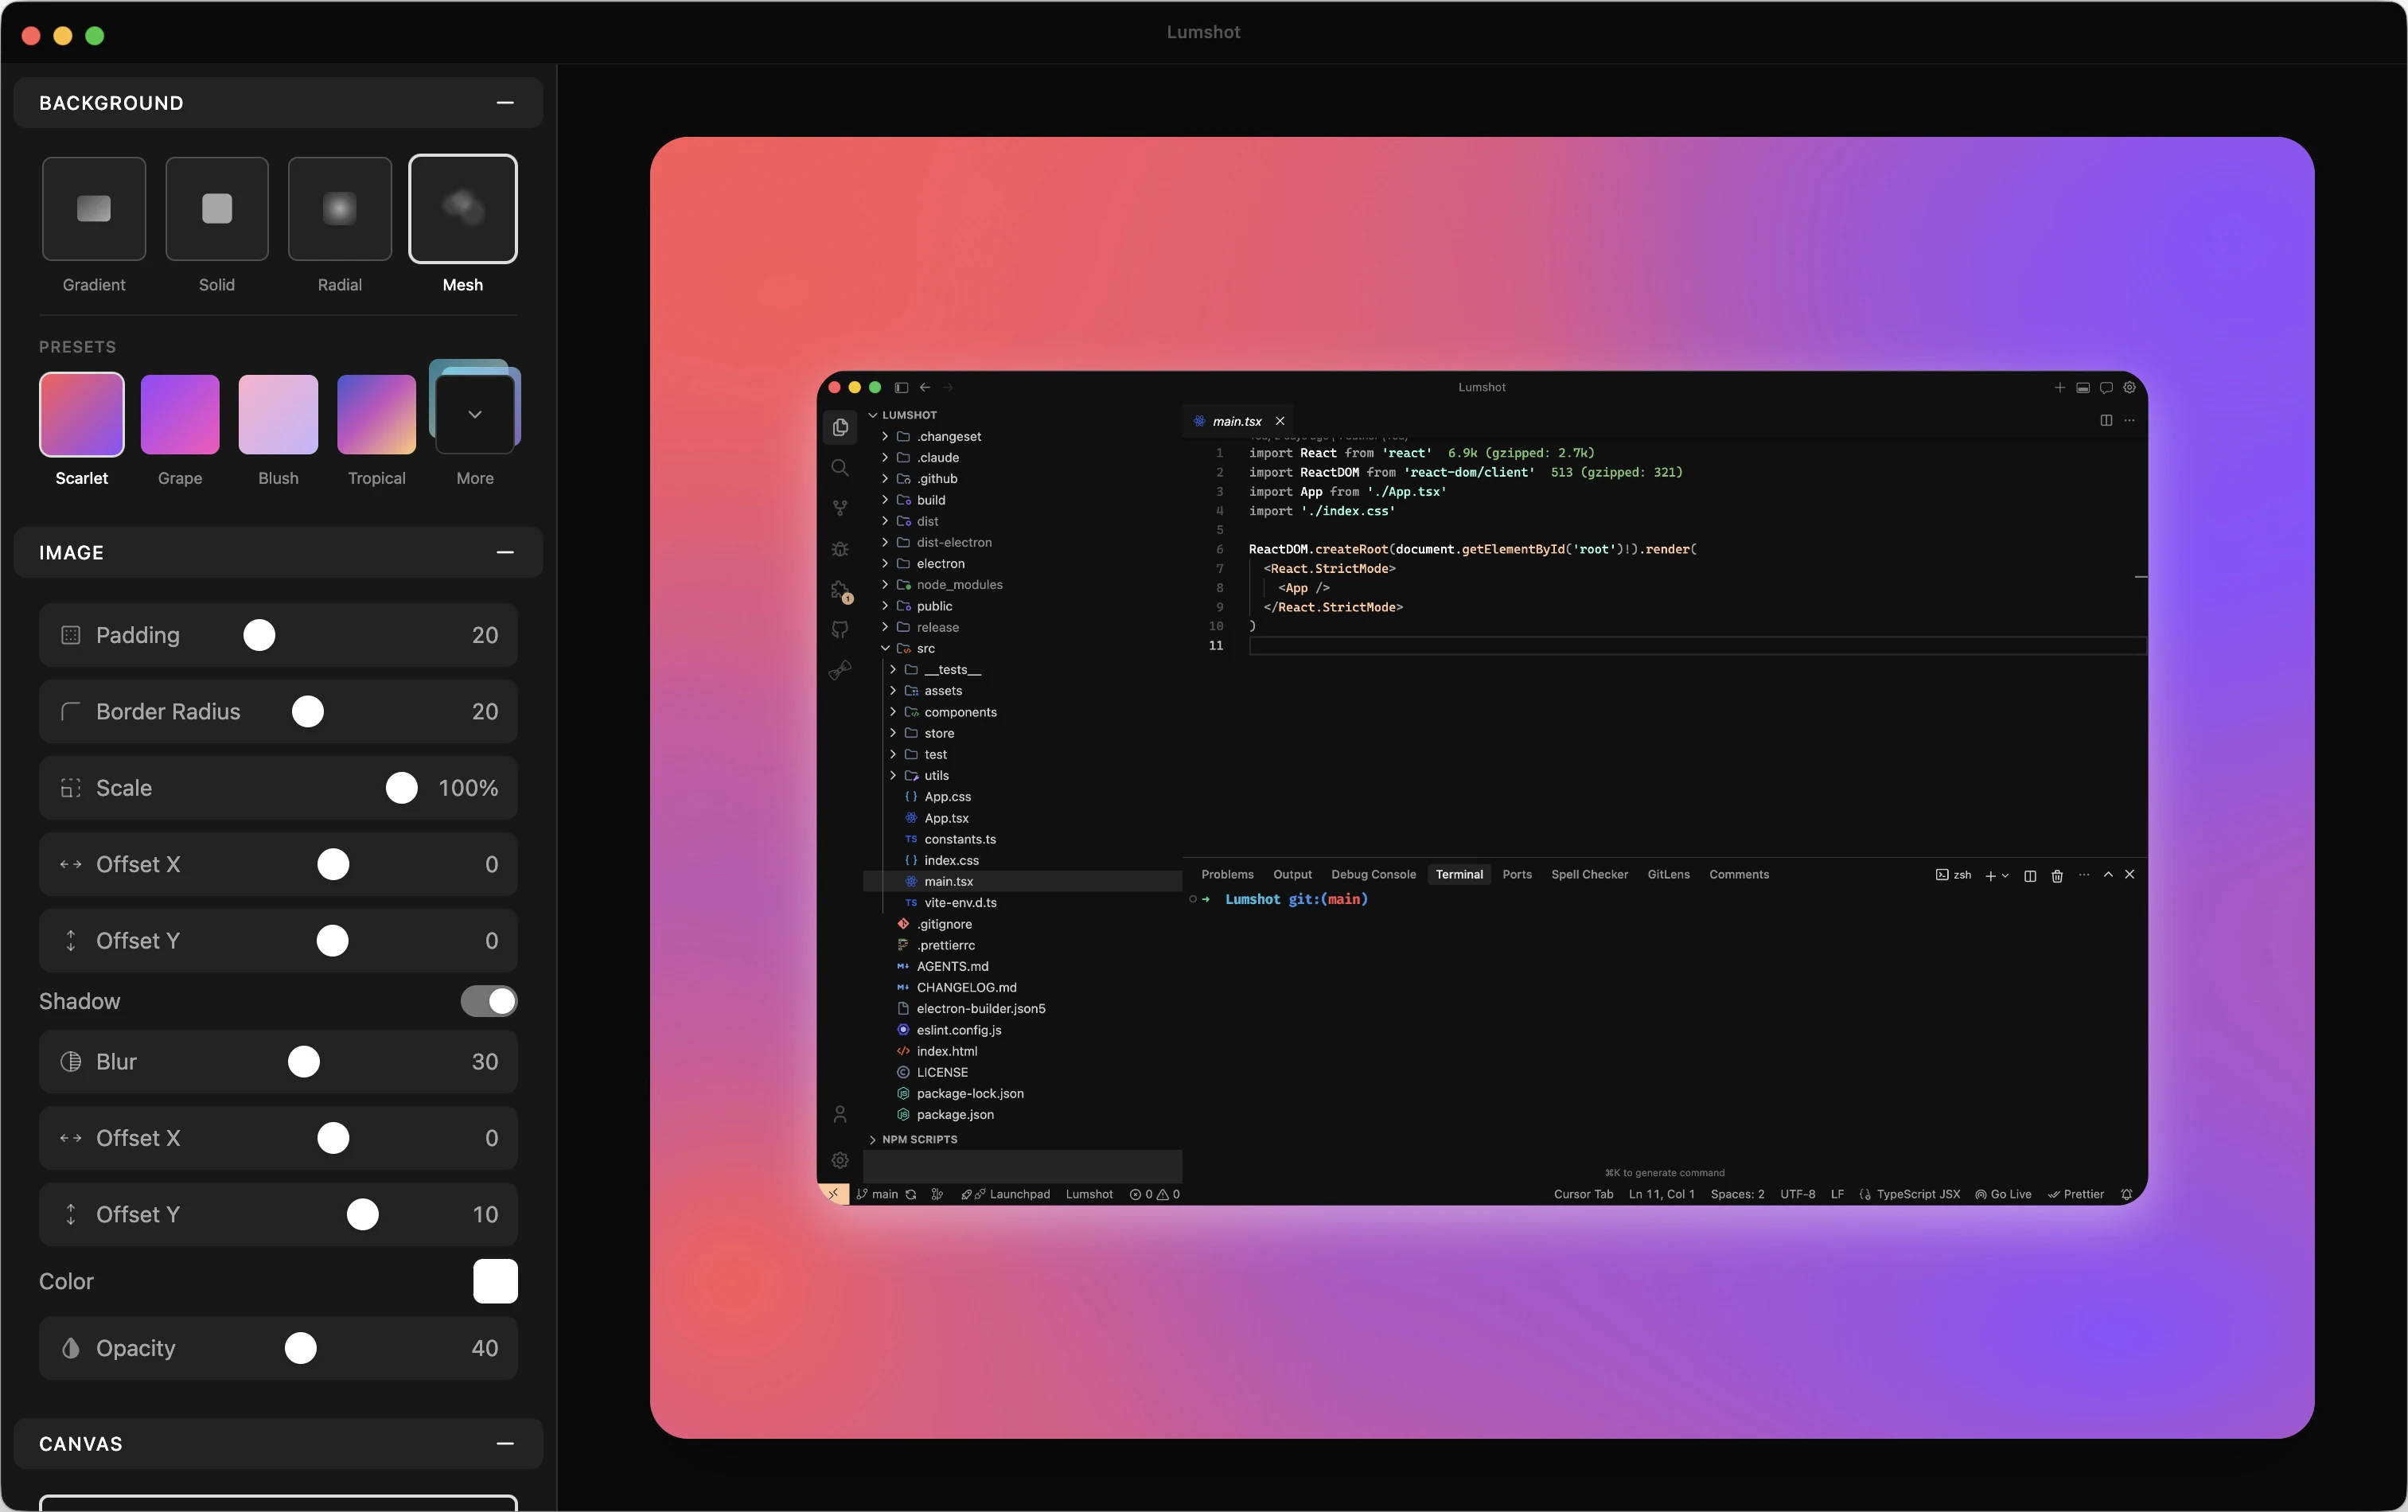
Task: Apply the Tropical preset
Action: (x=377, y=414)
